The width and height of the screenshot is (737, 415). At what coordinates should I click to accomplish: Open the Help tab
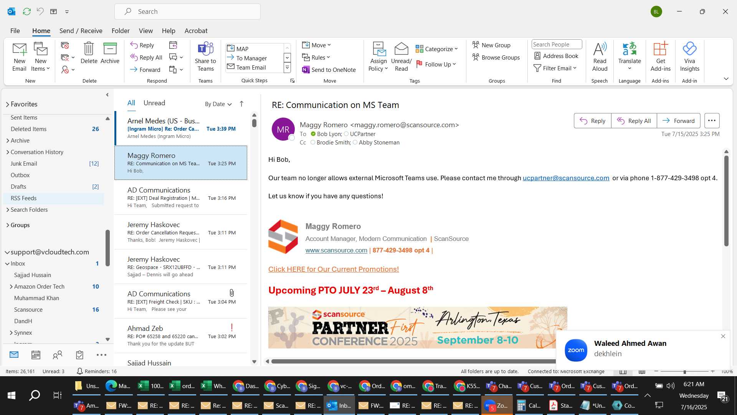pos(169,31)
